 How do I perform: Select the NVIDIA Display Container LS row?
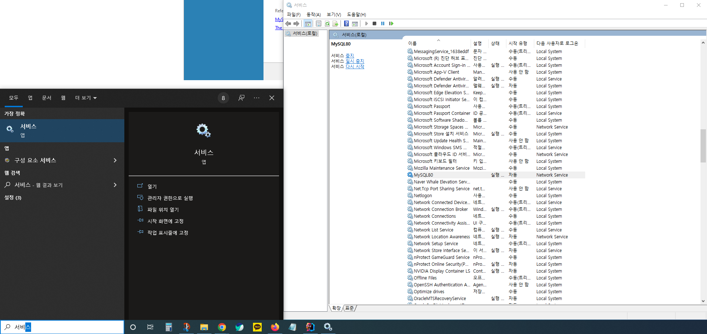496,271
